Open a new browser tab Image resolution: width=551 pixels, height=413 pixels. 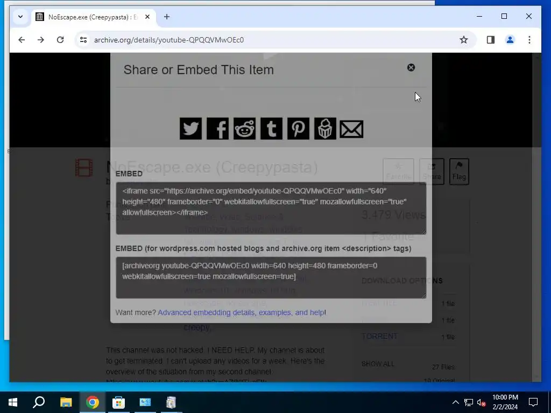(x=167, y=17)
